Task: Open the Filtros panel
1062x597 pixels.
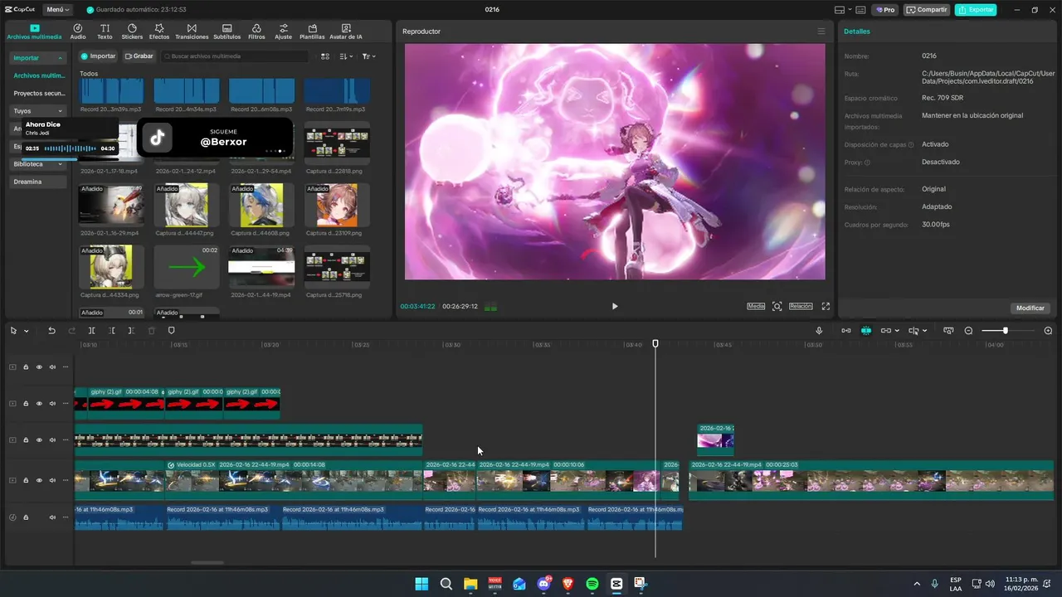Action: point(256,32)
